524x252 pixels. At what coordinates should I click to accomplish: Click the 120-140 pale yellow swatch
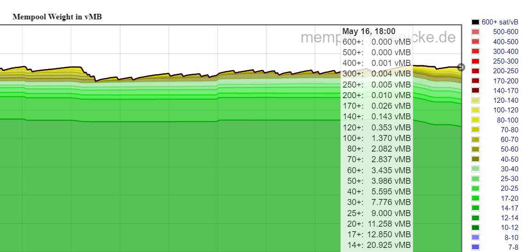pos(475,100)
